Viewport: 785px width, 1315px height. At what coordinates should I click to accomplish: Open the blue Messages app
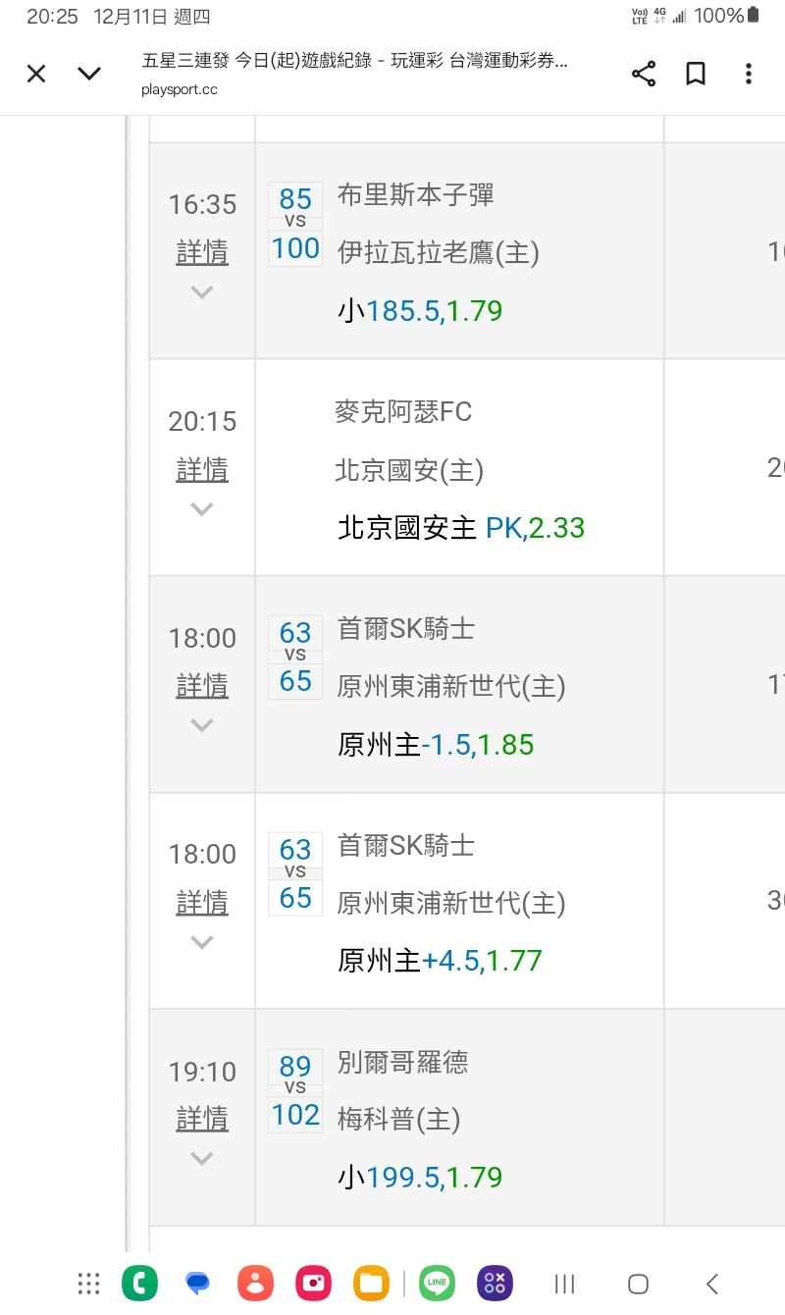[x=198, y=1283]
